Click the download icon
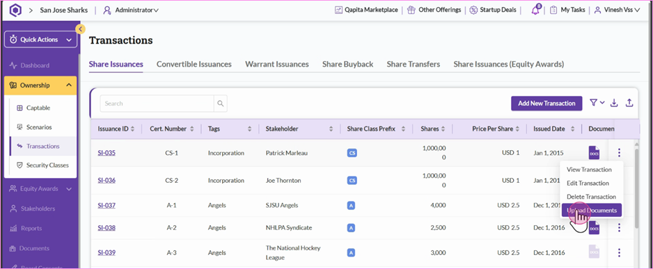653x269 pixels. [x=614, y=103]
